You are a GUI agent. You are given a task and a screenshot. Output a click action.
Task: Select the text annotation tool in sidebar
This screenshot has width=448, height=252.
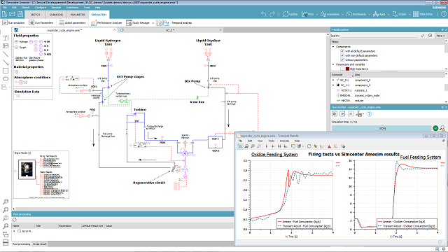tap(6, 38)
